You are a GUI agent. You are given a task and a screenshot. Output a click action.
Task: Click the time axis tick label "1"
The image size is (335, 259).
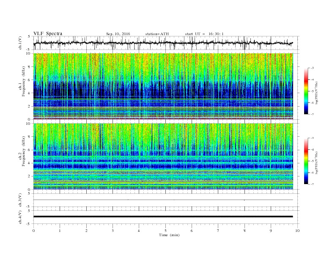tap(60, 231)
